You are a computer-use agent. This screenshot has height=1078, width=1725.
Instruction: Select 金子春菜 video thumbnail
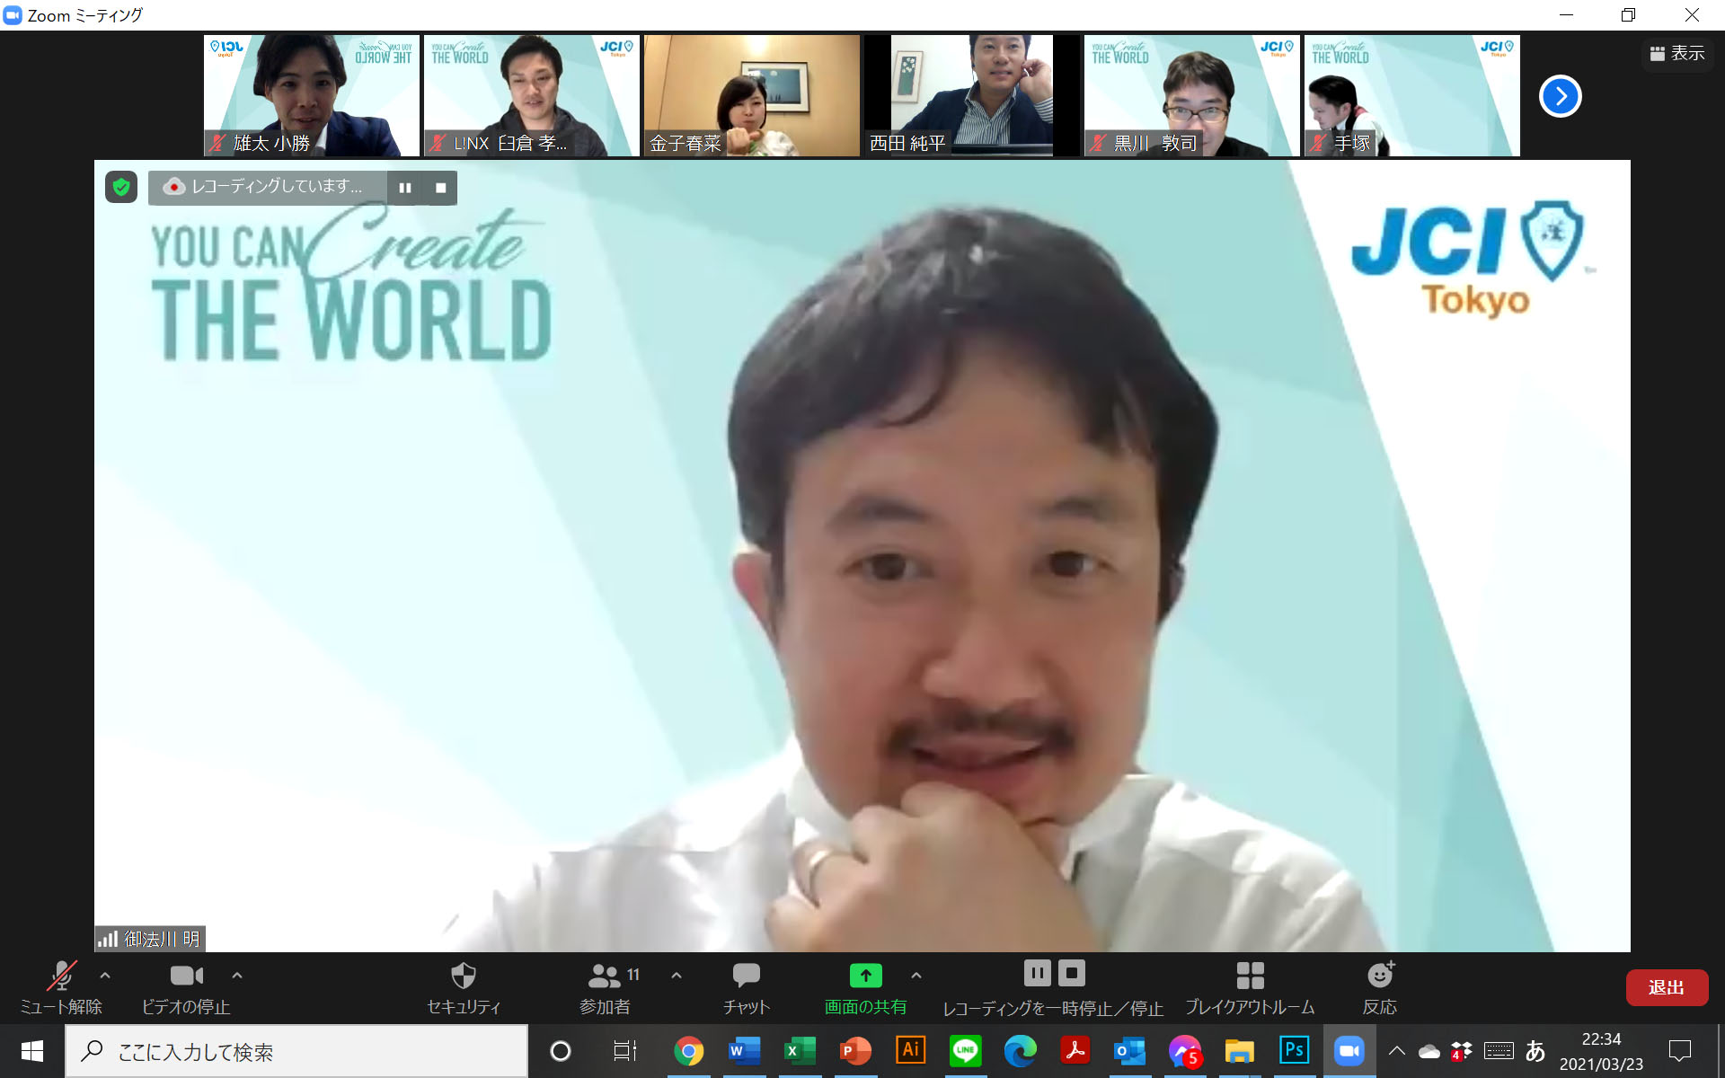[751, 95]
